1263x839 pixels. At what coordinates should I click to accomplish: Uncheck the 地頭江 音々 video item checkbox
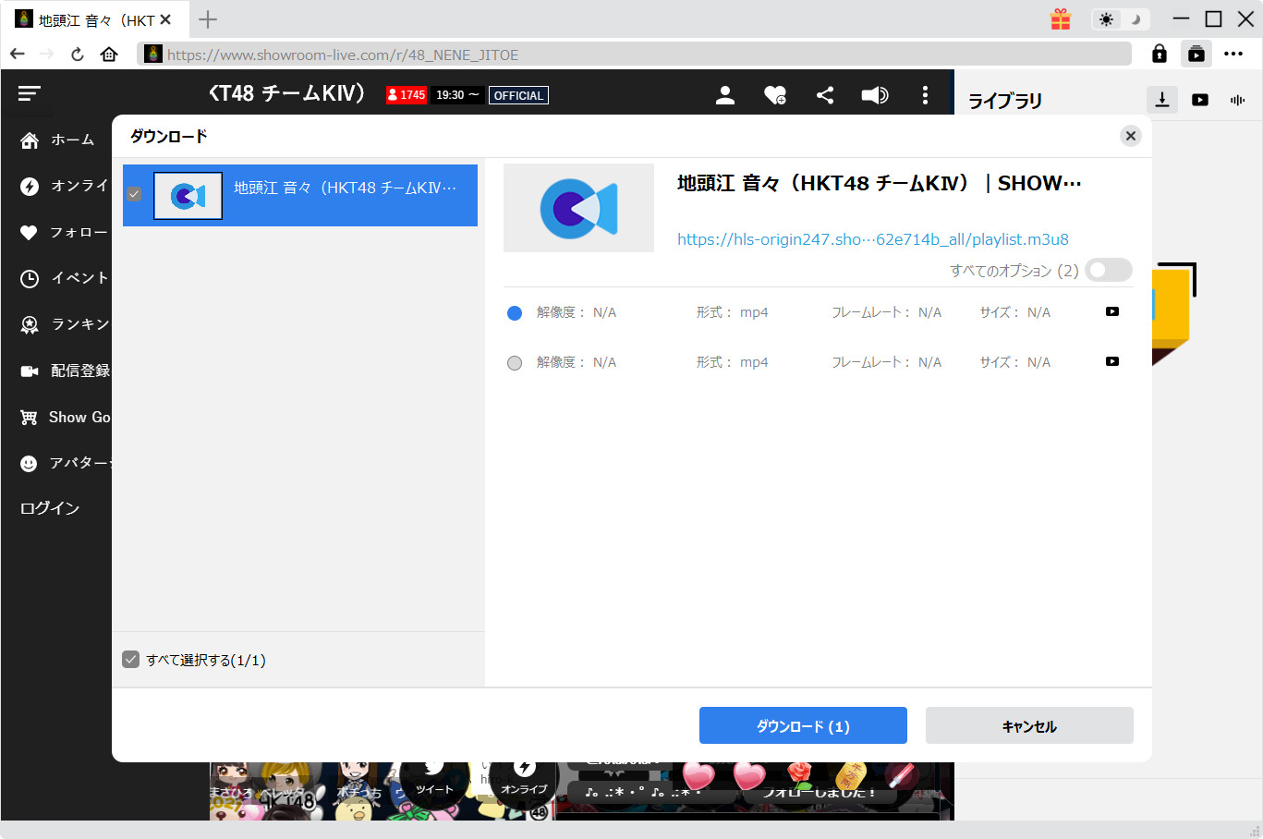(x=134, y=194)
